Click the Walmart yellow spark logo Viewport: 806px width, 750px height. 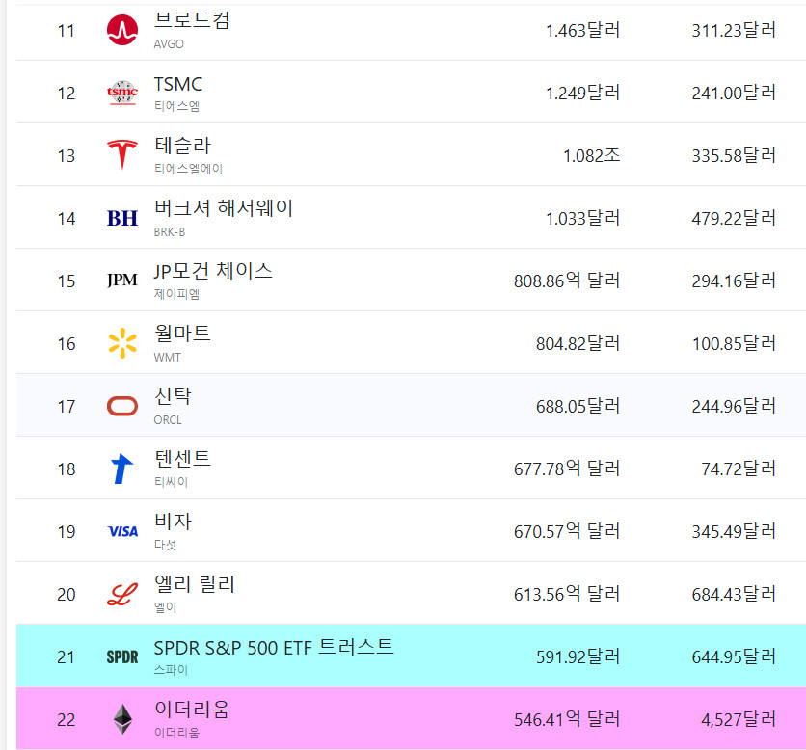tap(122, 343)
